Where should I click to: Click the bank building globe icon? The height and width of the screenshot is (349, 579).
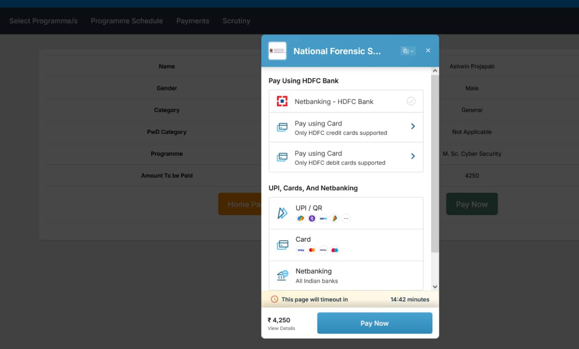pos(282,275)
